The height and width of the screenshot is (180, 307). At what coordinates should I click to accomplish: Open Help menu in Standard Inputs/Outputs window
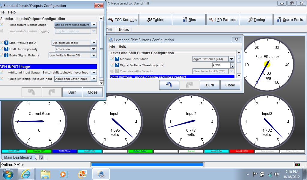(12, 12)
